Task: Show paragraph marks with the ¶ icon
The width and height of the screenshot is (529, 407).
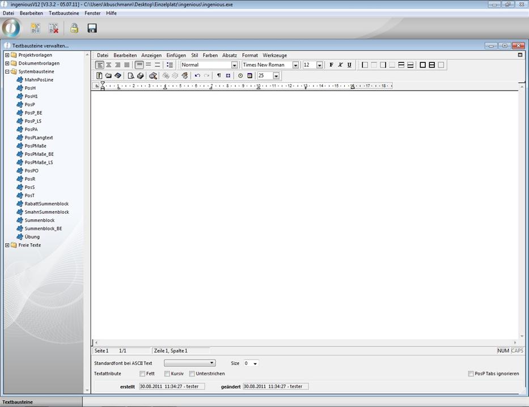Action: coord(219,75)
